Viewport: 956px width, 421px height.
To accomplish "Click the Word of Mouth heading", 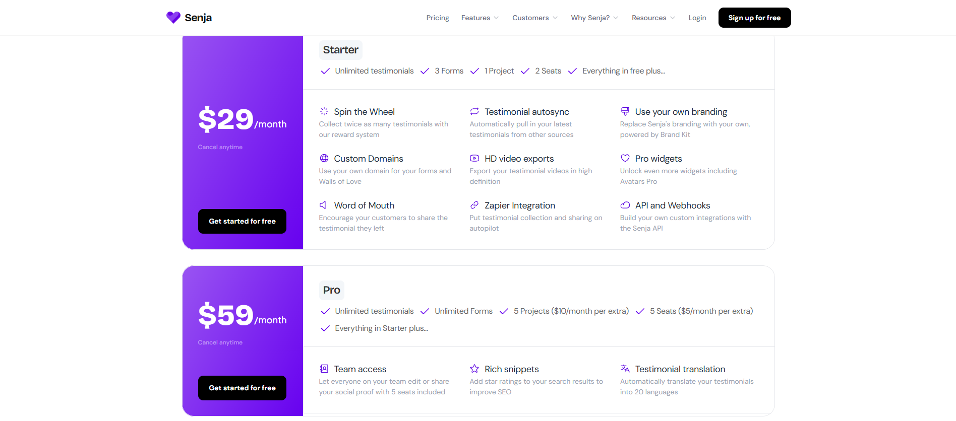I will pos(364,205).
